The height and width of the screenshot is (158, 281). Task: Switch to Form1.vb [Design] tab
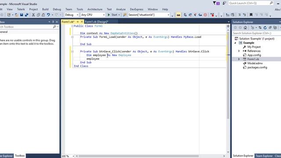tap(97, 22)
